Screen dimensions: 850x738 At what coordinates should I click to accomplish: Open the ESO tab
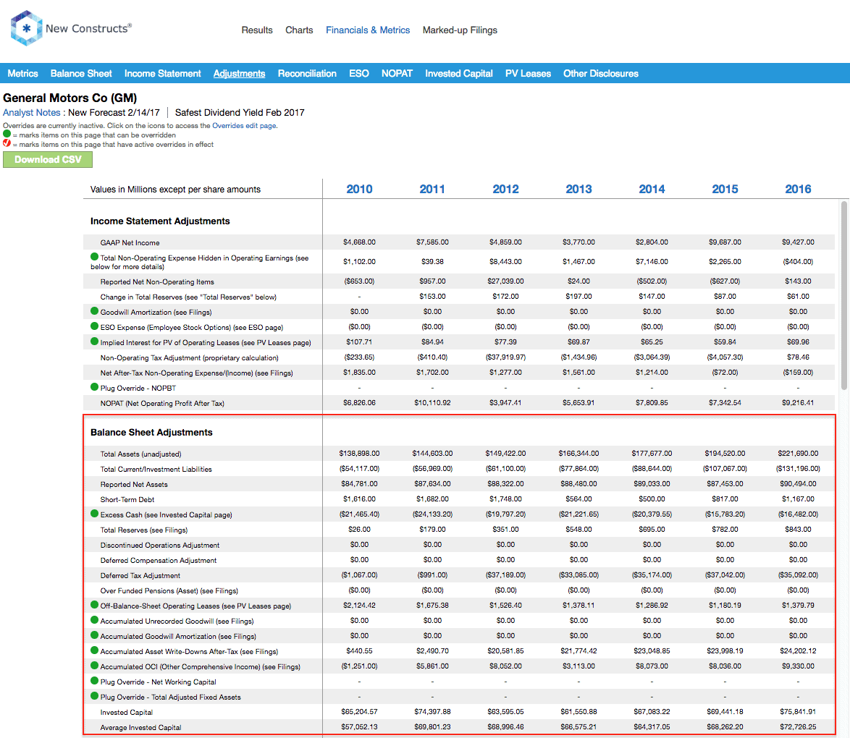(359, 74)
